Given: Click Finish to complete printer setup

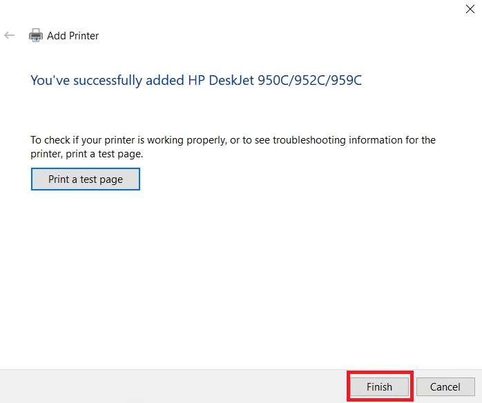Looking at the screenshot, I should (380, 386).
